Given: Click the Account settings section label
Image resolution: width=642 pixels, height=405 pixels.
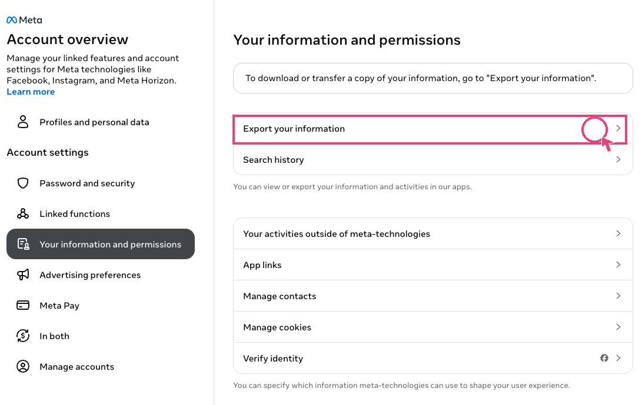Looking at the screenshot, I should pos(48,152).
